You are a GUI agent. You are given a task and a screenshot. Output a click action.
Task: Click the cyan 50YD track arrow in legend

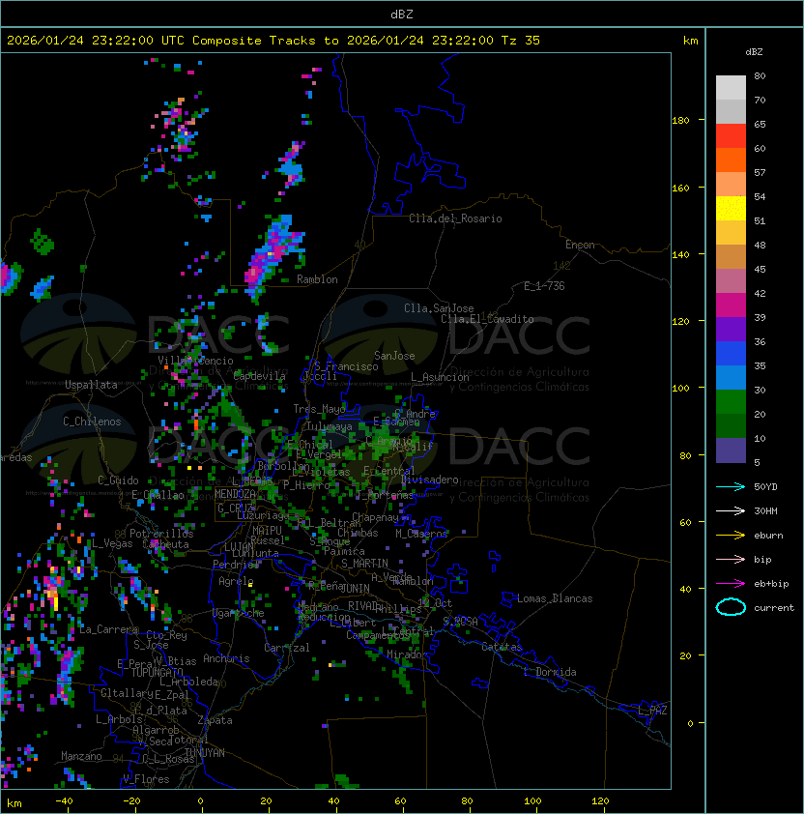731,487
